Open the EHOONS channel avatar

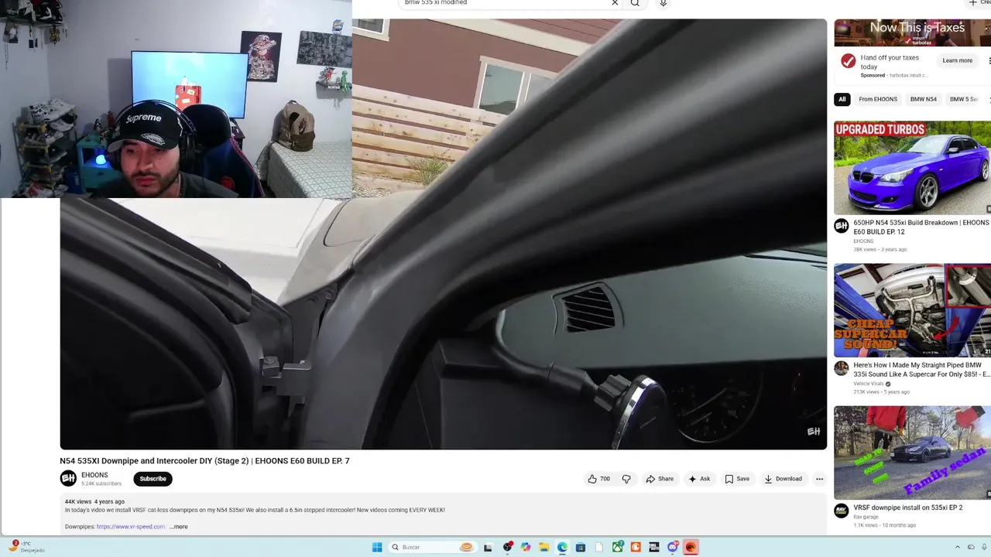click(68, 479)
